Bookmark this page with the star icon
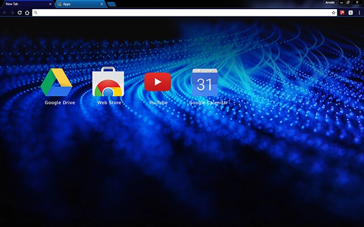Screen dimensions: 364x227 click(x=334, y=12)
